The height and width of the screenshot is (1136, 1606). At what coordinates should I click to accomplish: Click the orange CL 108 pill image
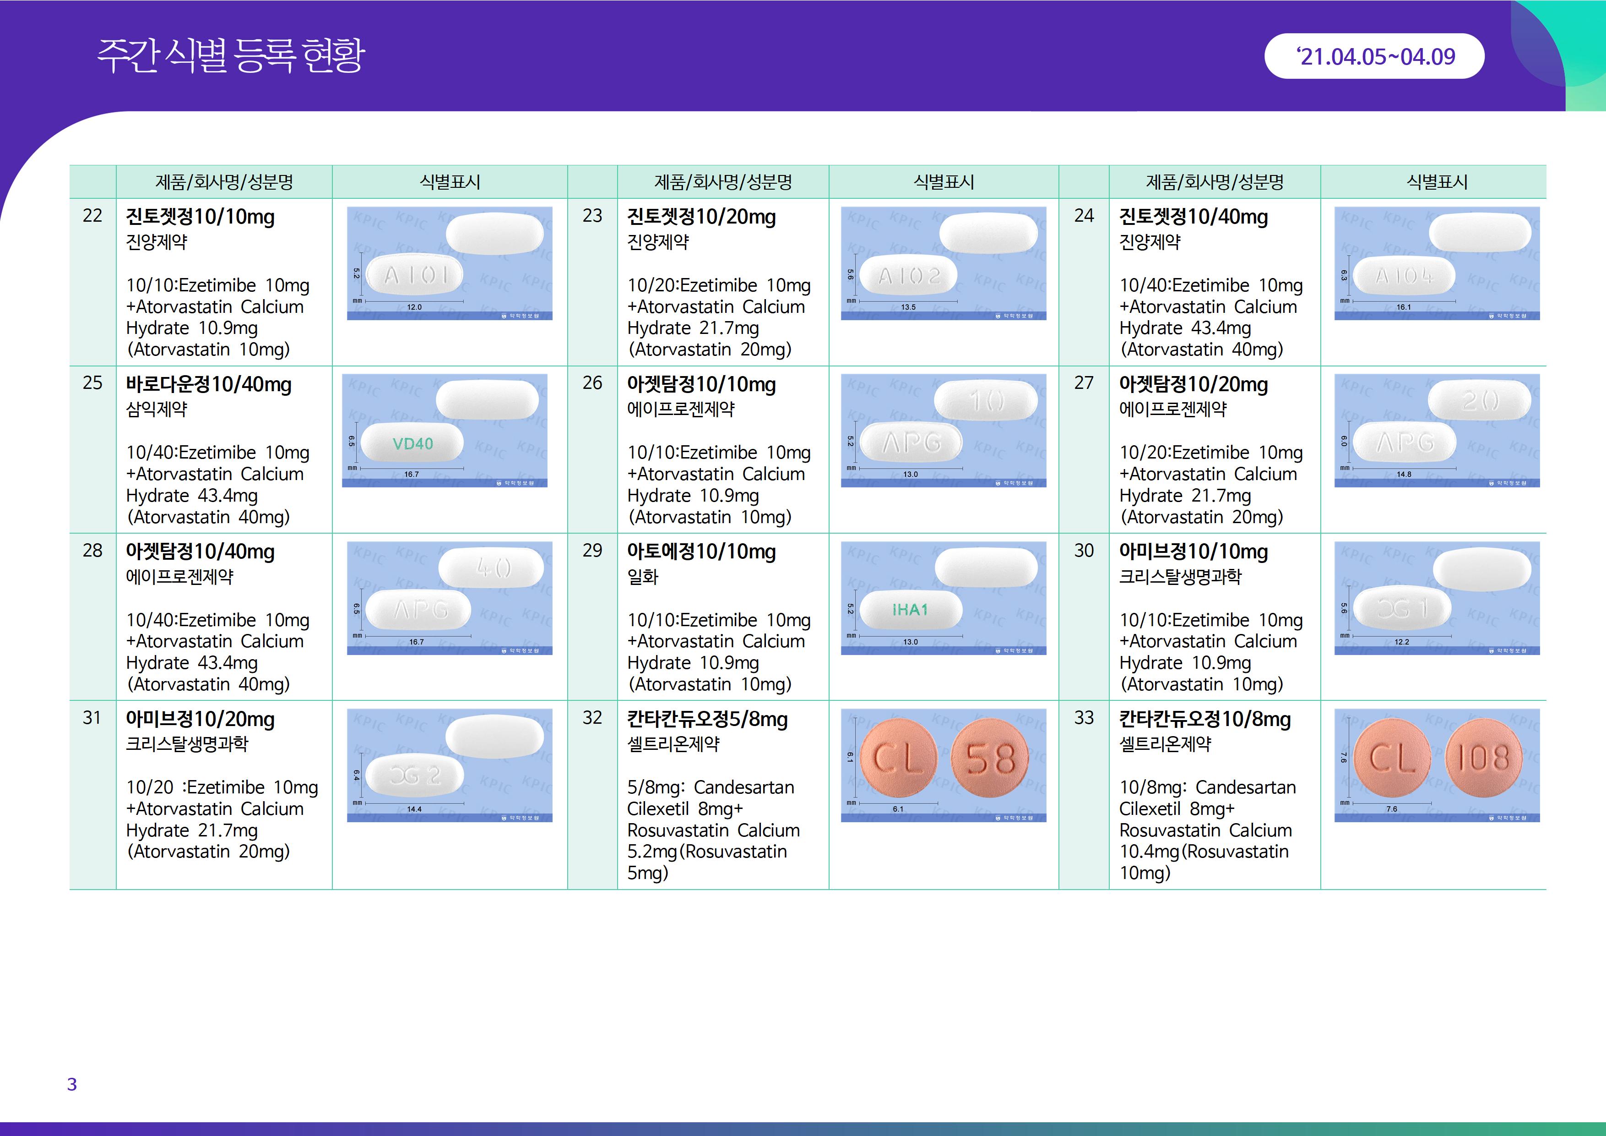point(1437,765)
